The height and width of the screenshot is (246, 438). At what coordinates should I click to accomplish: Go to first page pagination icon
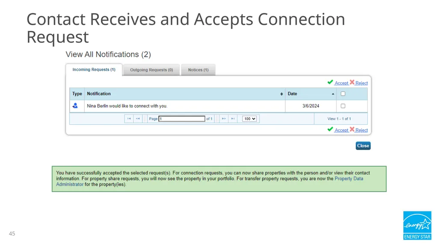(x=129, y=119)
